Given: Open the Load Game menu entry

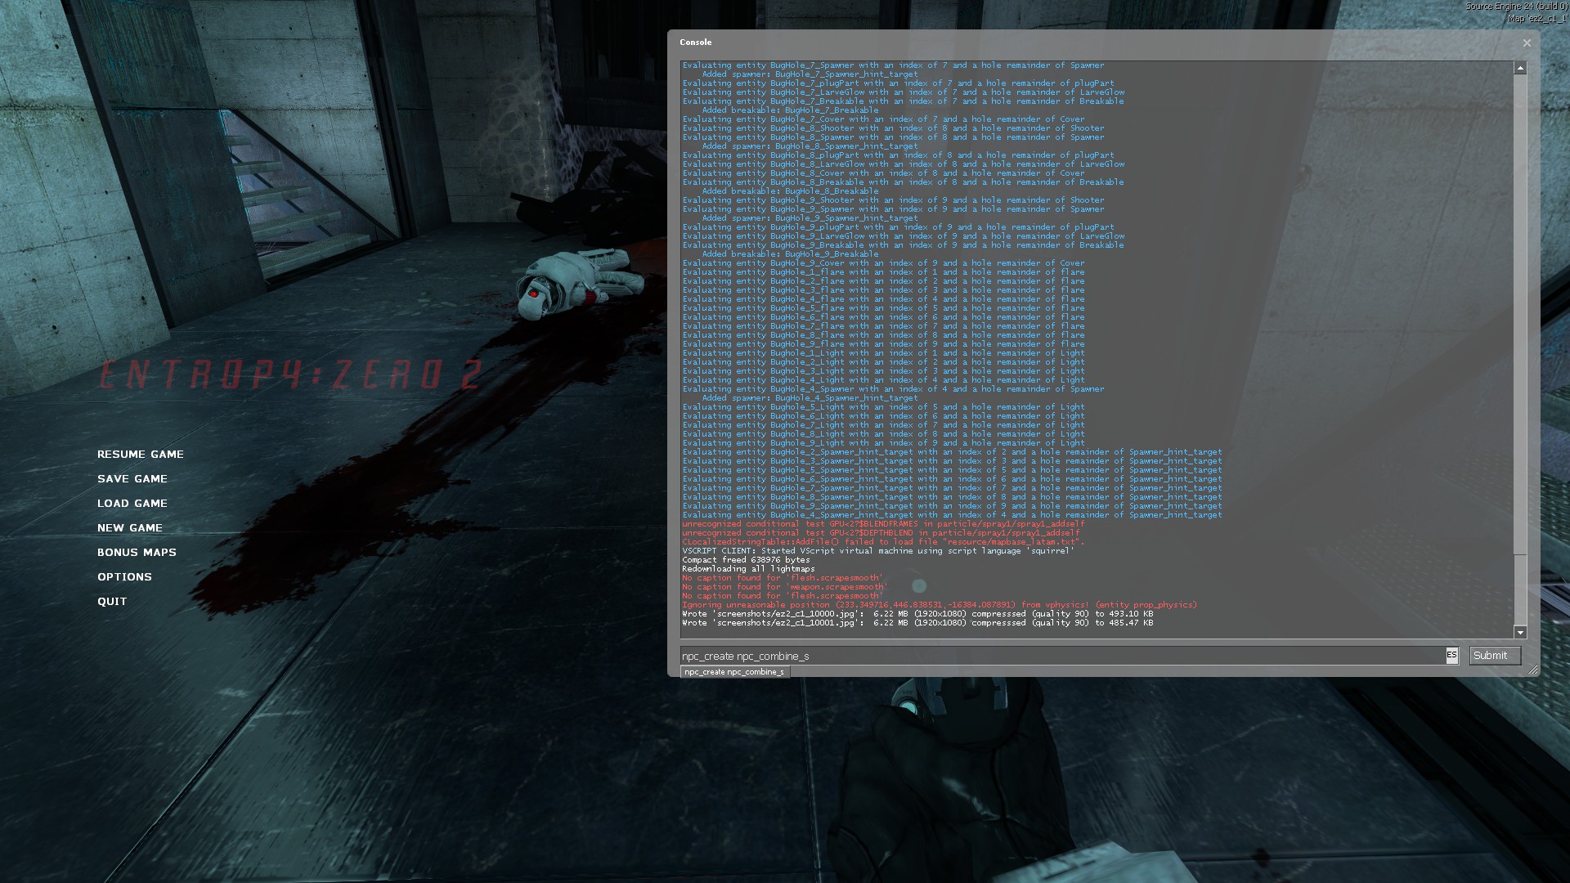Looking at the screenshot, I should tap(132, 503).
